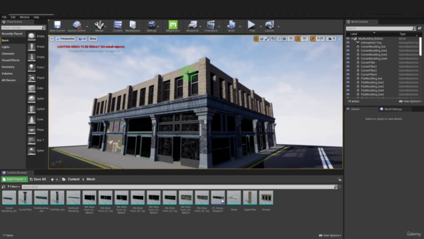Click the Cube shape in Place Actors
The width and height of the screenshot is (424, 239).
(32, 88)
